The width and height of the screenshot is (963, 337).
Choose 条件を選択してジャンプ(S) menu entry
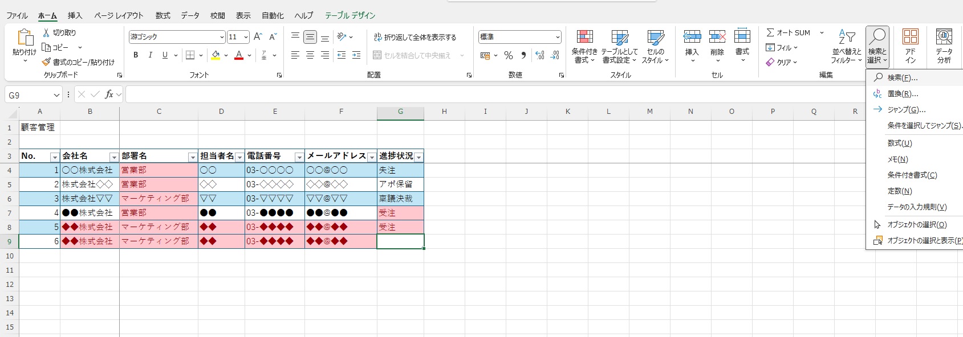pos(924,126)
